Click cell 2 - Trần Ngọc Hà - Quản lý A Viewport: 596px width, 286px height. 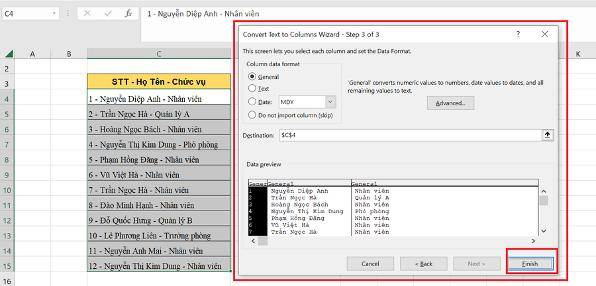click(159, 112)
